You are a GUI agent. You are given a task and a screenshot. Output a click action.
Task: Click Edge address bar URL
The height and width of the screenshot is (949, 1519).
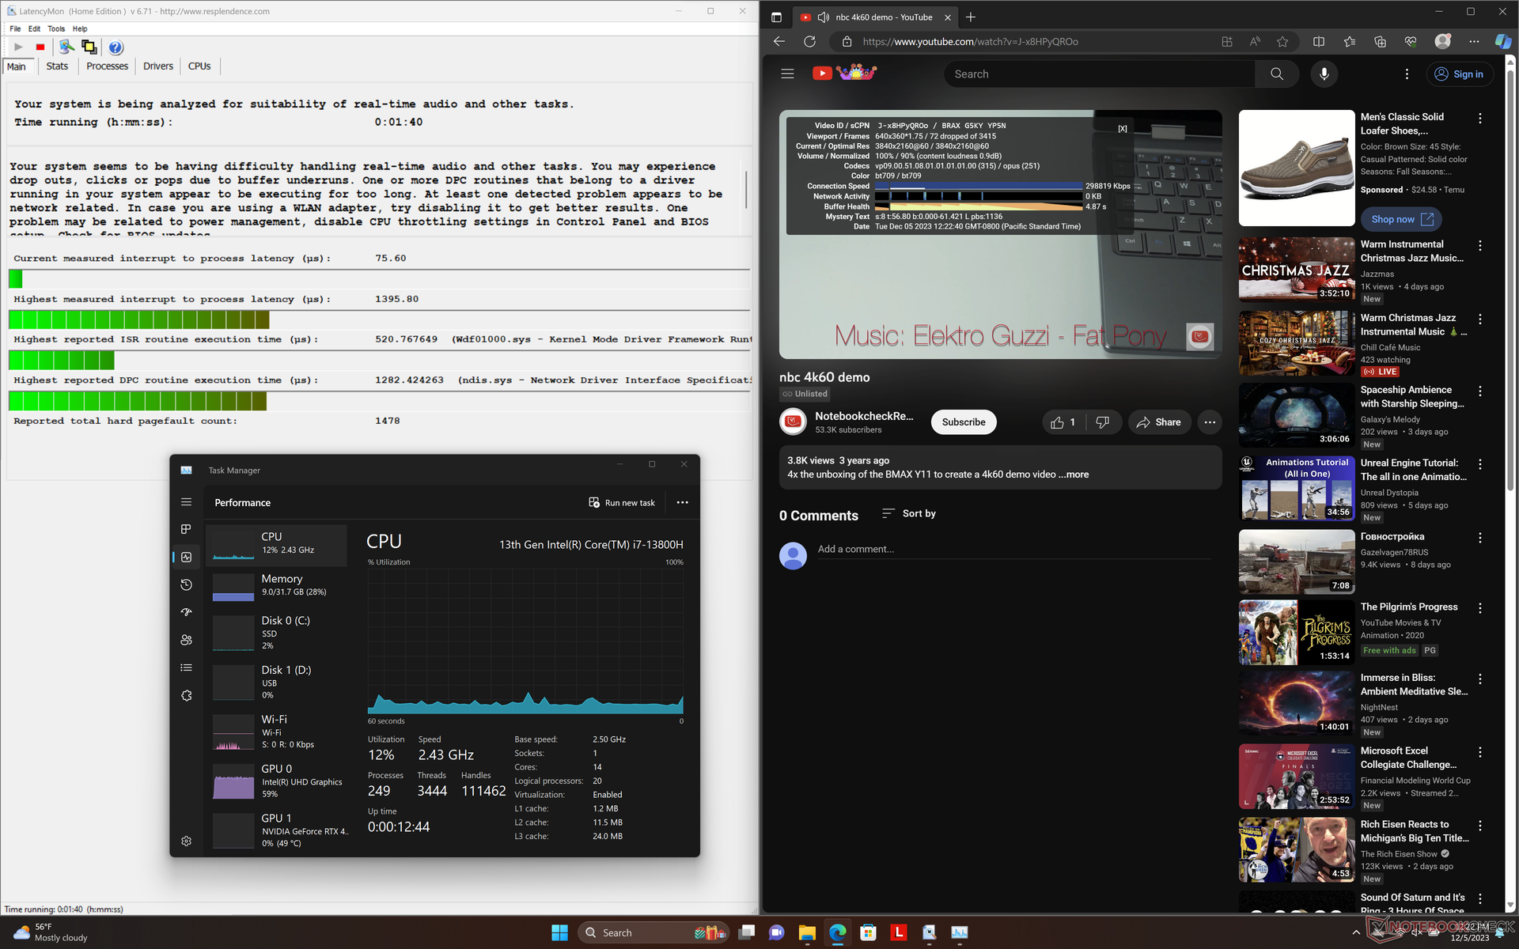pyautogui.click(x=970, y=42)
